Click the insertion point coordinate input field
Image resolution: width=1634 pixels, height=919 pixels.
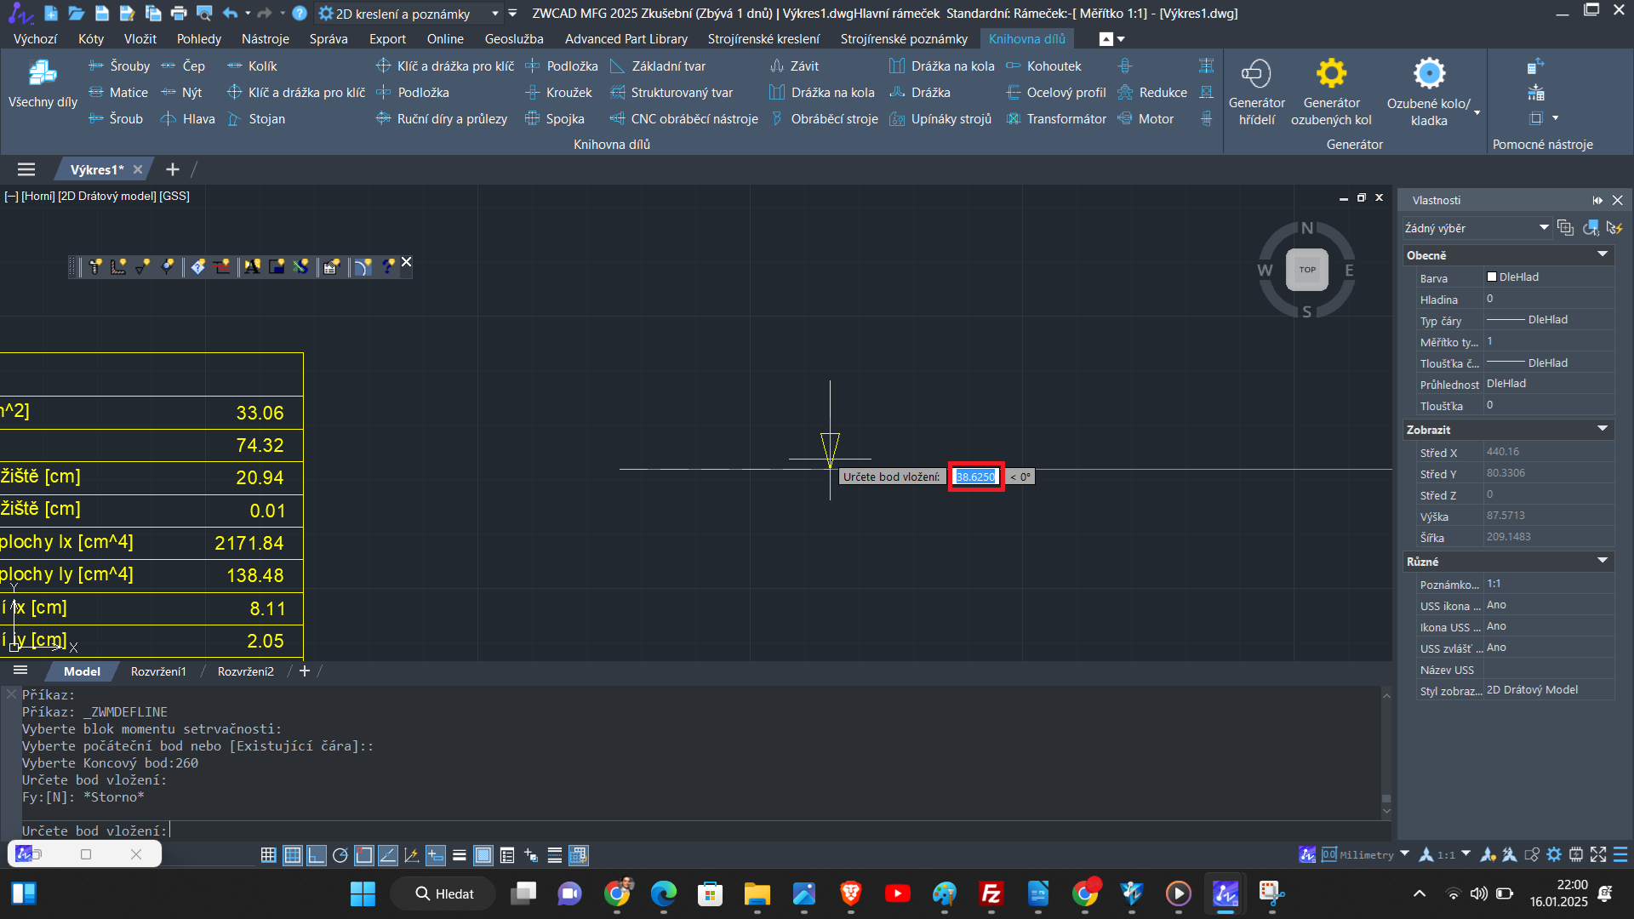[x=975, y=477]
